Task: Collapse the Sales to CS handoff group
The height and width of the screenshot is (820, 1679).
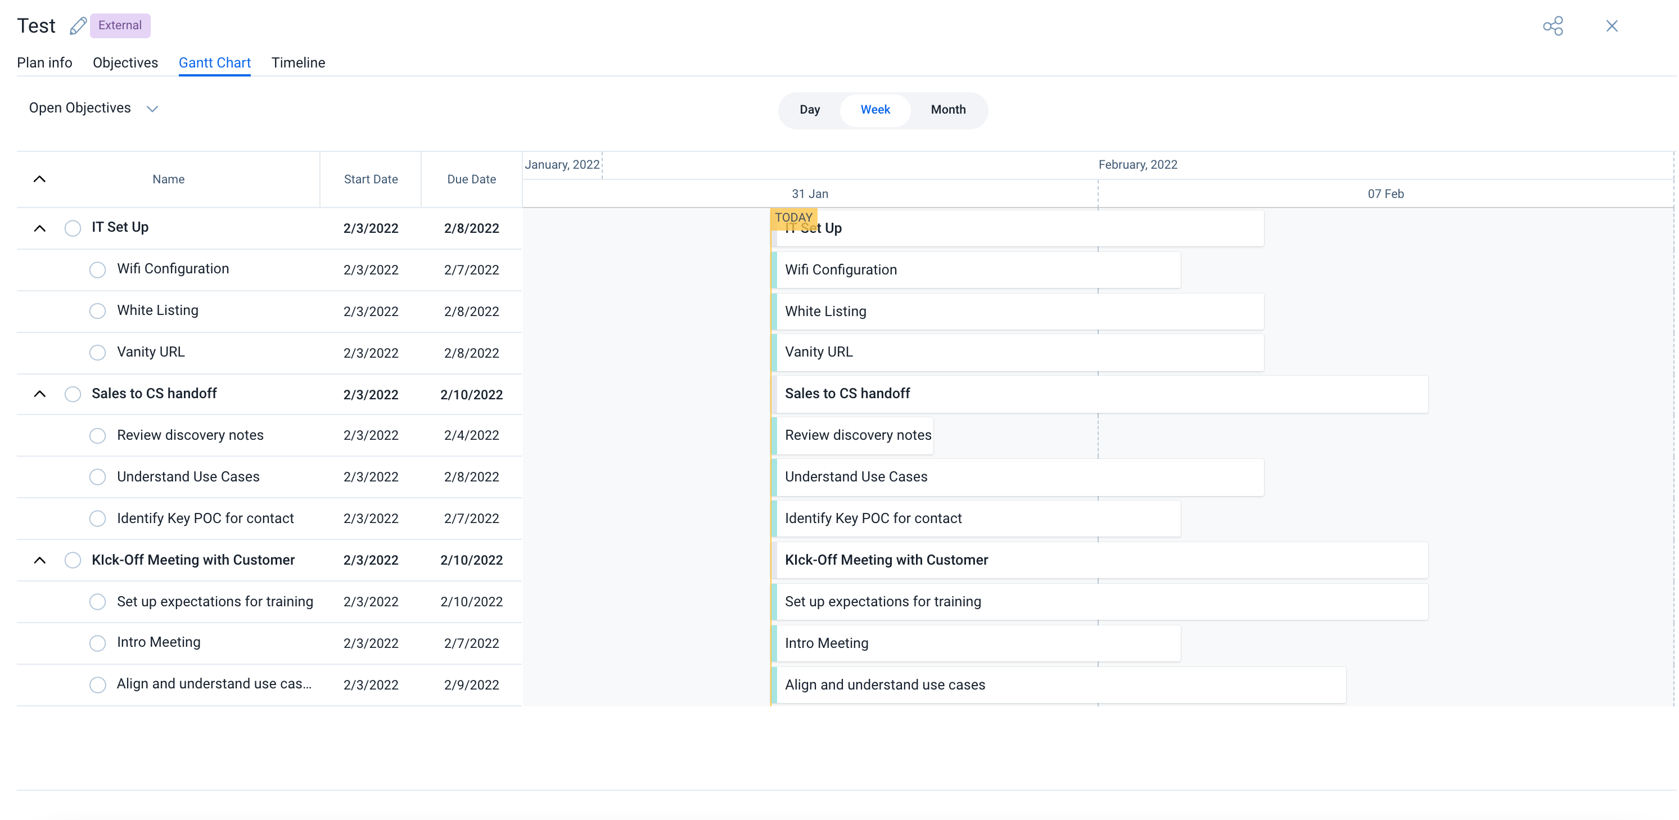Action: pos(39,394)
